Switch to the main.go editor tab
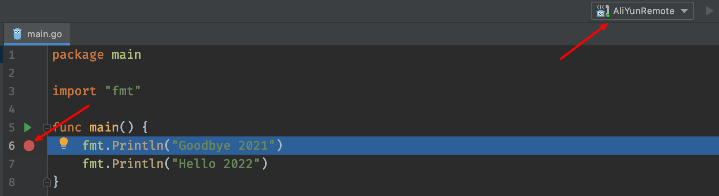The height and width of the screenshot is (196, 719). (37, 34)
